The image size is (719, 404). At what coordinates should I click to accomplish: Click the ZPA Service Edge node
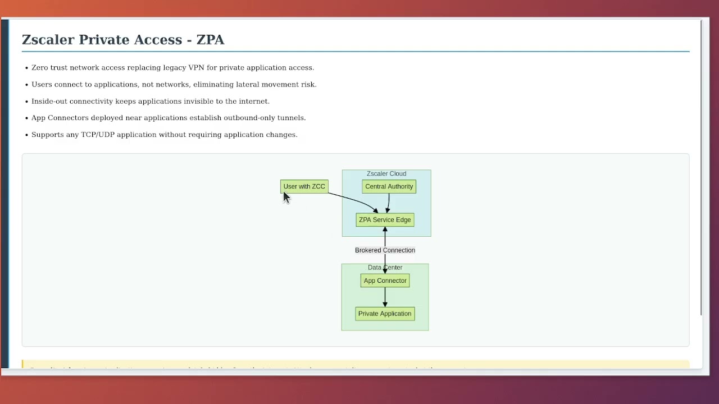[385, 220]
